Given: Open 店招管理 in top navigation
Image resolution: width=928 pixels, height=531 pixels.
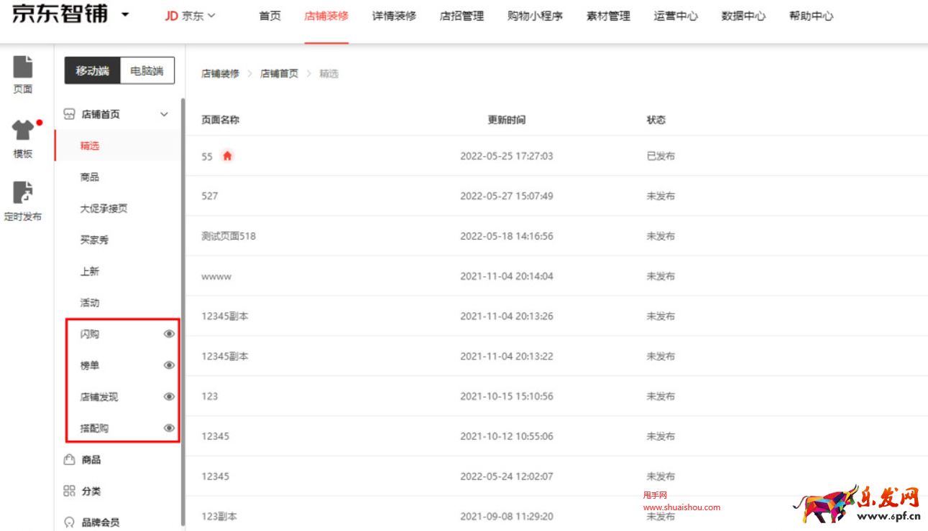Looking at the screenshot, I should pos(461,16).
